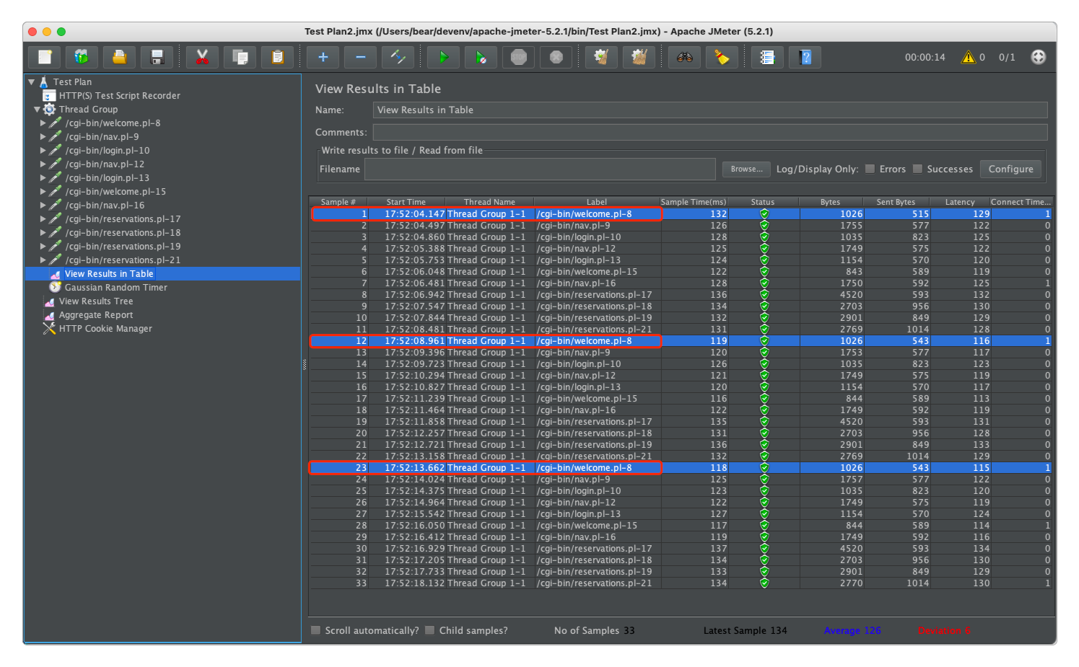Select /cgi-bin/reservations.pl-17 in tree
Viewport: 1079px width, 667px height.
[x=123, y=219]
